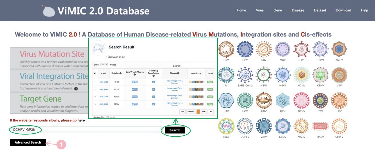Open the search box suggestions dropdown arrow
The image size is (375, 157).
160,130
